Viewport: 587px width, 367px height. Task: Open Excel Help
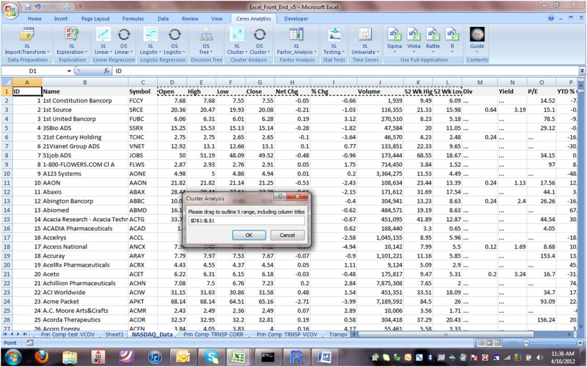[551, 18]
